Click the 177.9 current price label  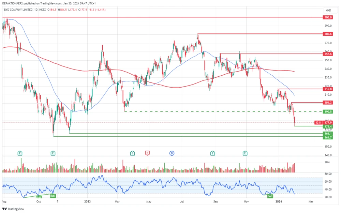tap(329, 122)
